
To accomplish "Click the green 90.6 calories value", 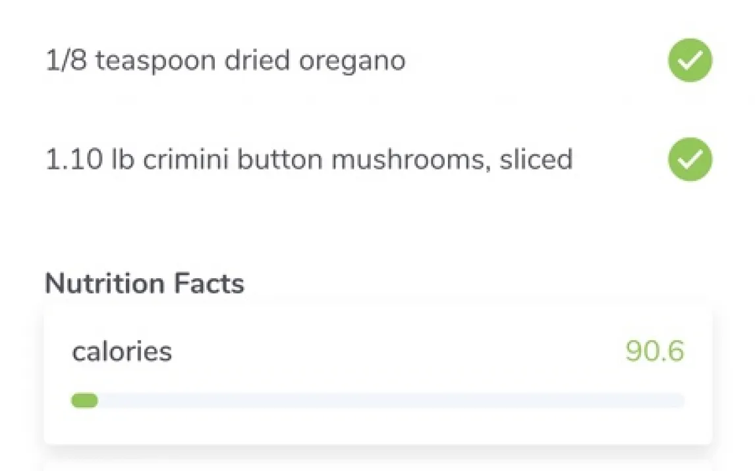I will coord(654,351).
